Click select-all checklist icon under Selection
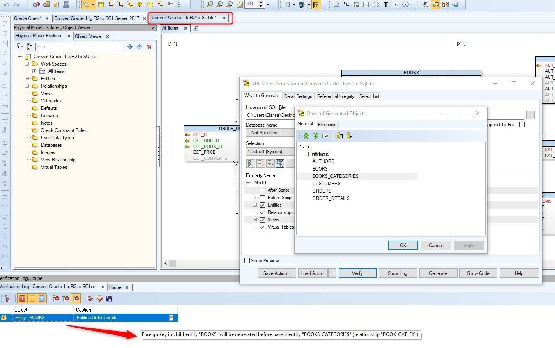The image size is (555, 348). 251,163
